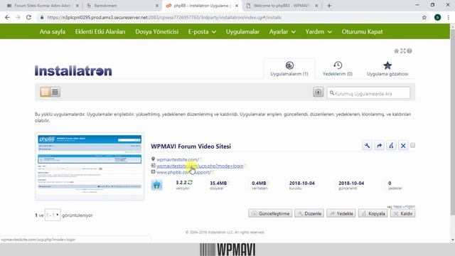Click the green version update arrows beside 3.2.2
Image resolution: width=455 pixels, height=256 pixels.
190,182
